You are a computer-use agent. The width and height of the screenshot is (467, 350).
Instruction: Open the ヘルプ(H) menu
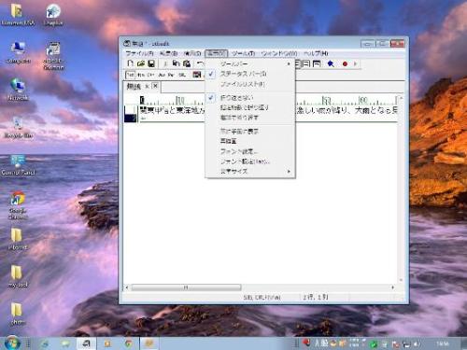(x=316, y=53)
